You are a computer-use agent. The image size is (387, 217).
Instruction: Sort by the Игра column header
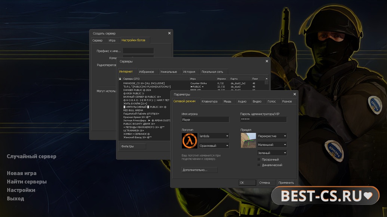(203, 79)
